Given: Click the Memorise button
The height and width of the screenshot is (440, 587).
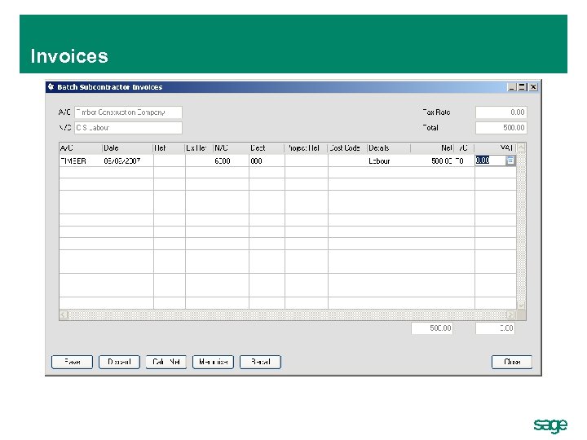Looking at the screenshot, I should pos(213,362).
